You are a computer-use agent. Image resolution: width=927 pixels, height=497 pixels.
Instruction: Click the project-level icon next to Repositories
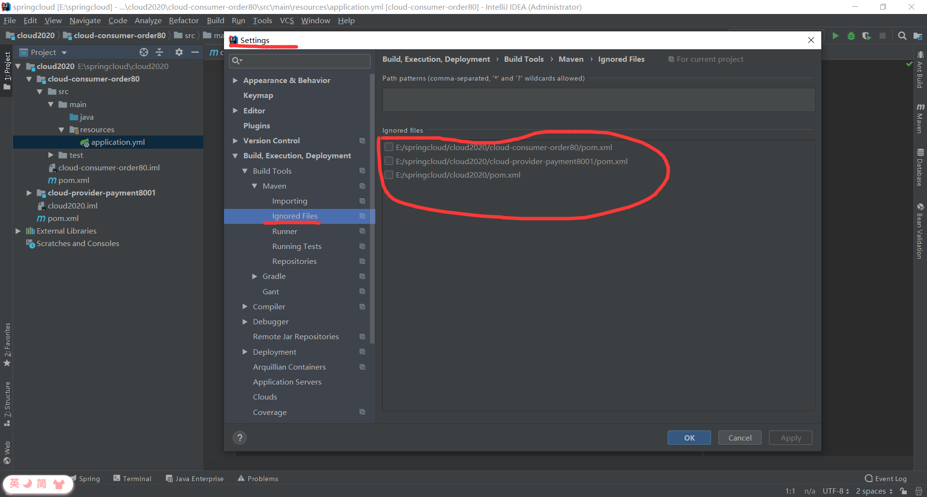pos(362,262)
